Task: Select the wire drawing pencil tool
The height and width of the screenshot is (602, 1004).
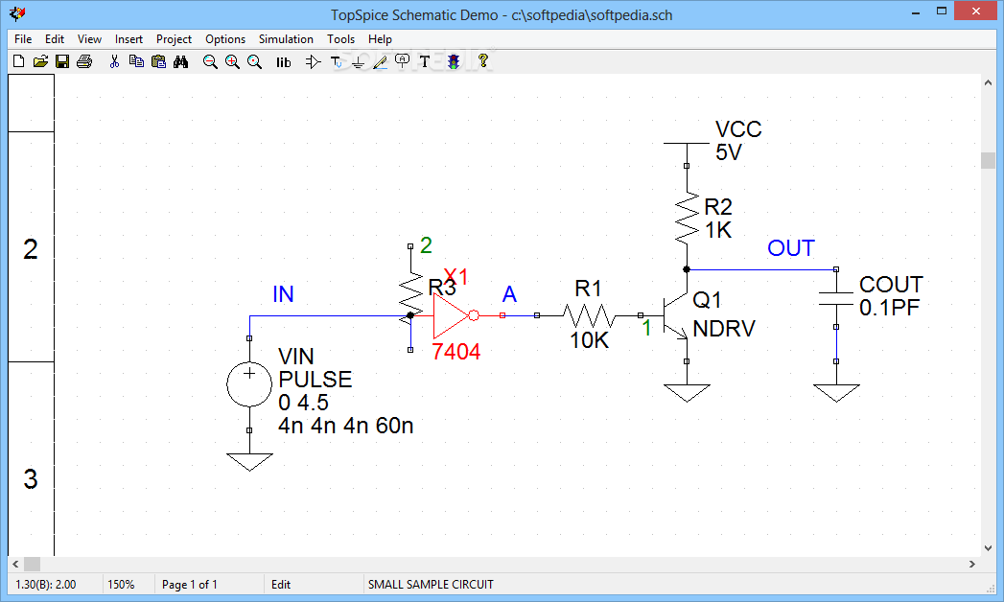Action: click(381, 61)
